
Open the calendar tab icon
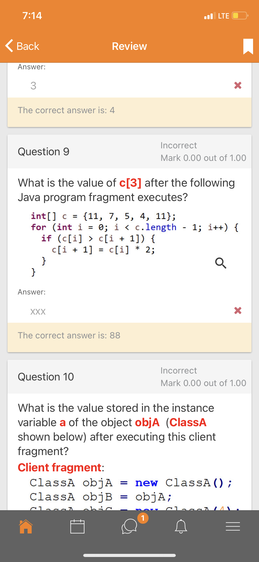[77, 527]
